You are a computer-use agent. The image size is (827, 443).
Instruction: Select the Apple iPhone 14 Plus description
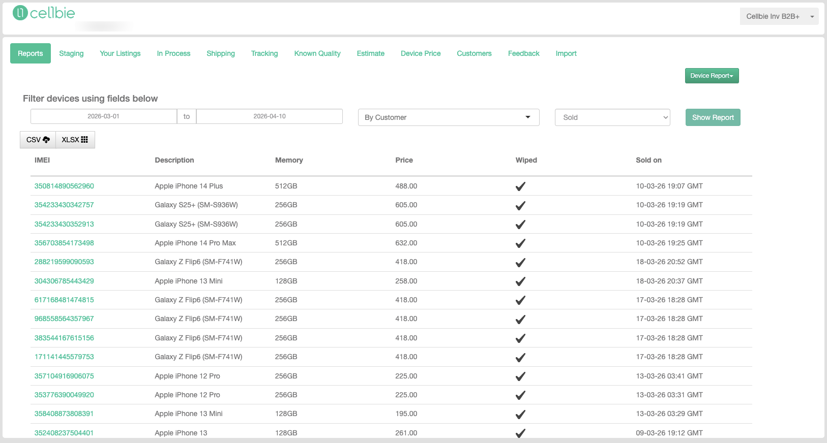tap(189, 186)
